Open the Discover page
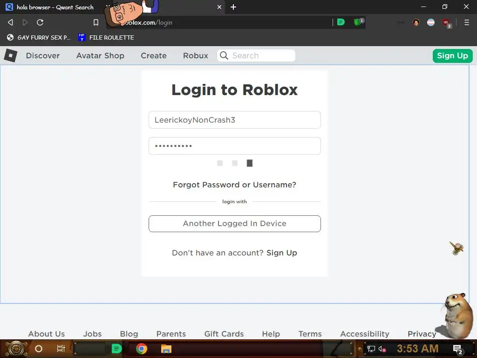 tap(43, 56)
